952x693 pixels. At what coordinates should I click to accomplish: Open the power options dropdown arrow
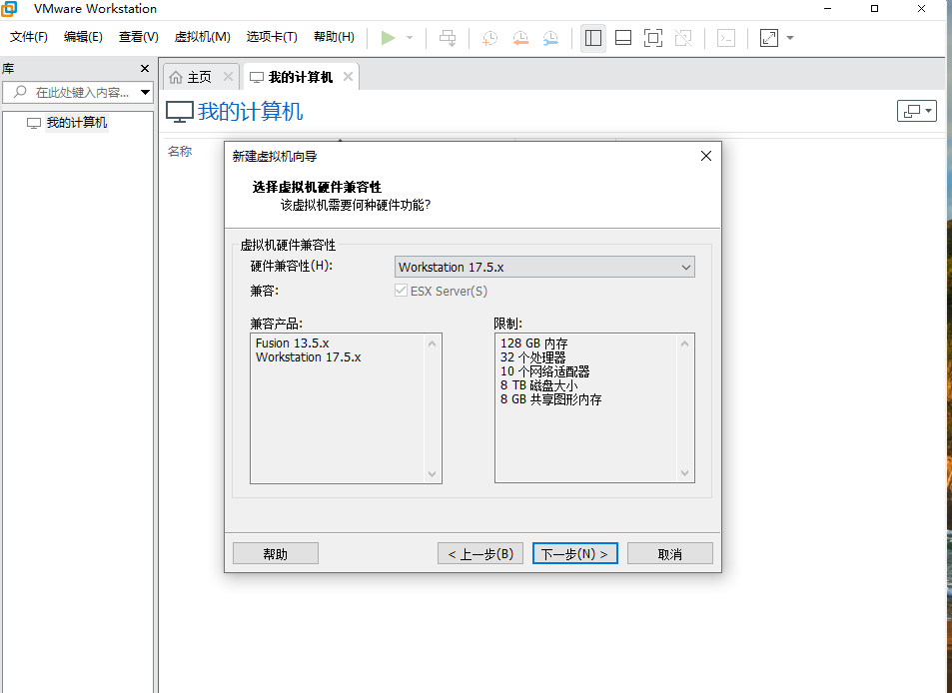pyautogui.click(x=410, y=38)
